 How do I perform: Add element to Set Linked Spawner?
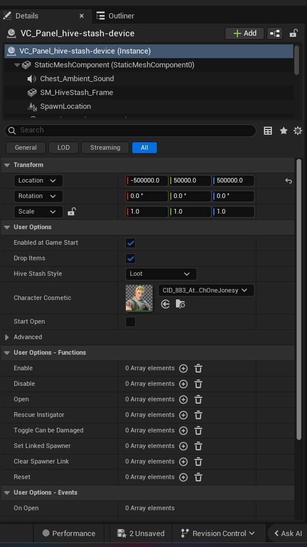pos(183,446)
